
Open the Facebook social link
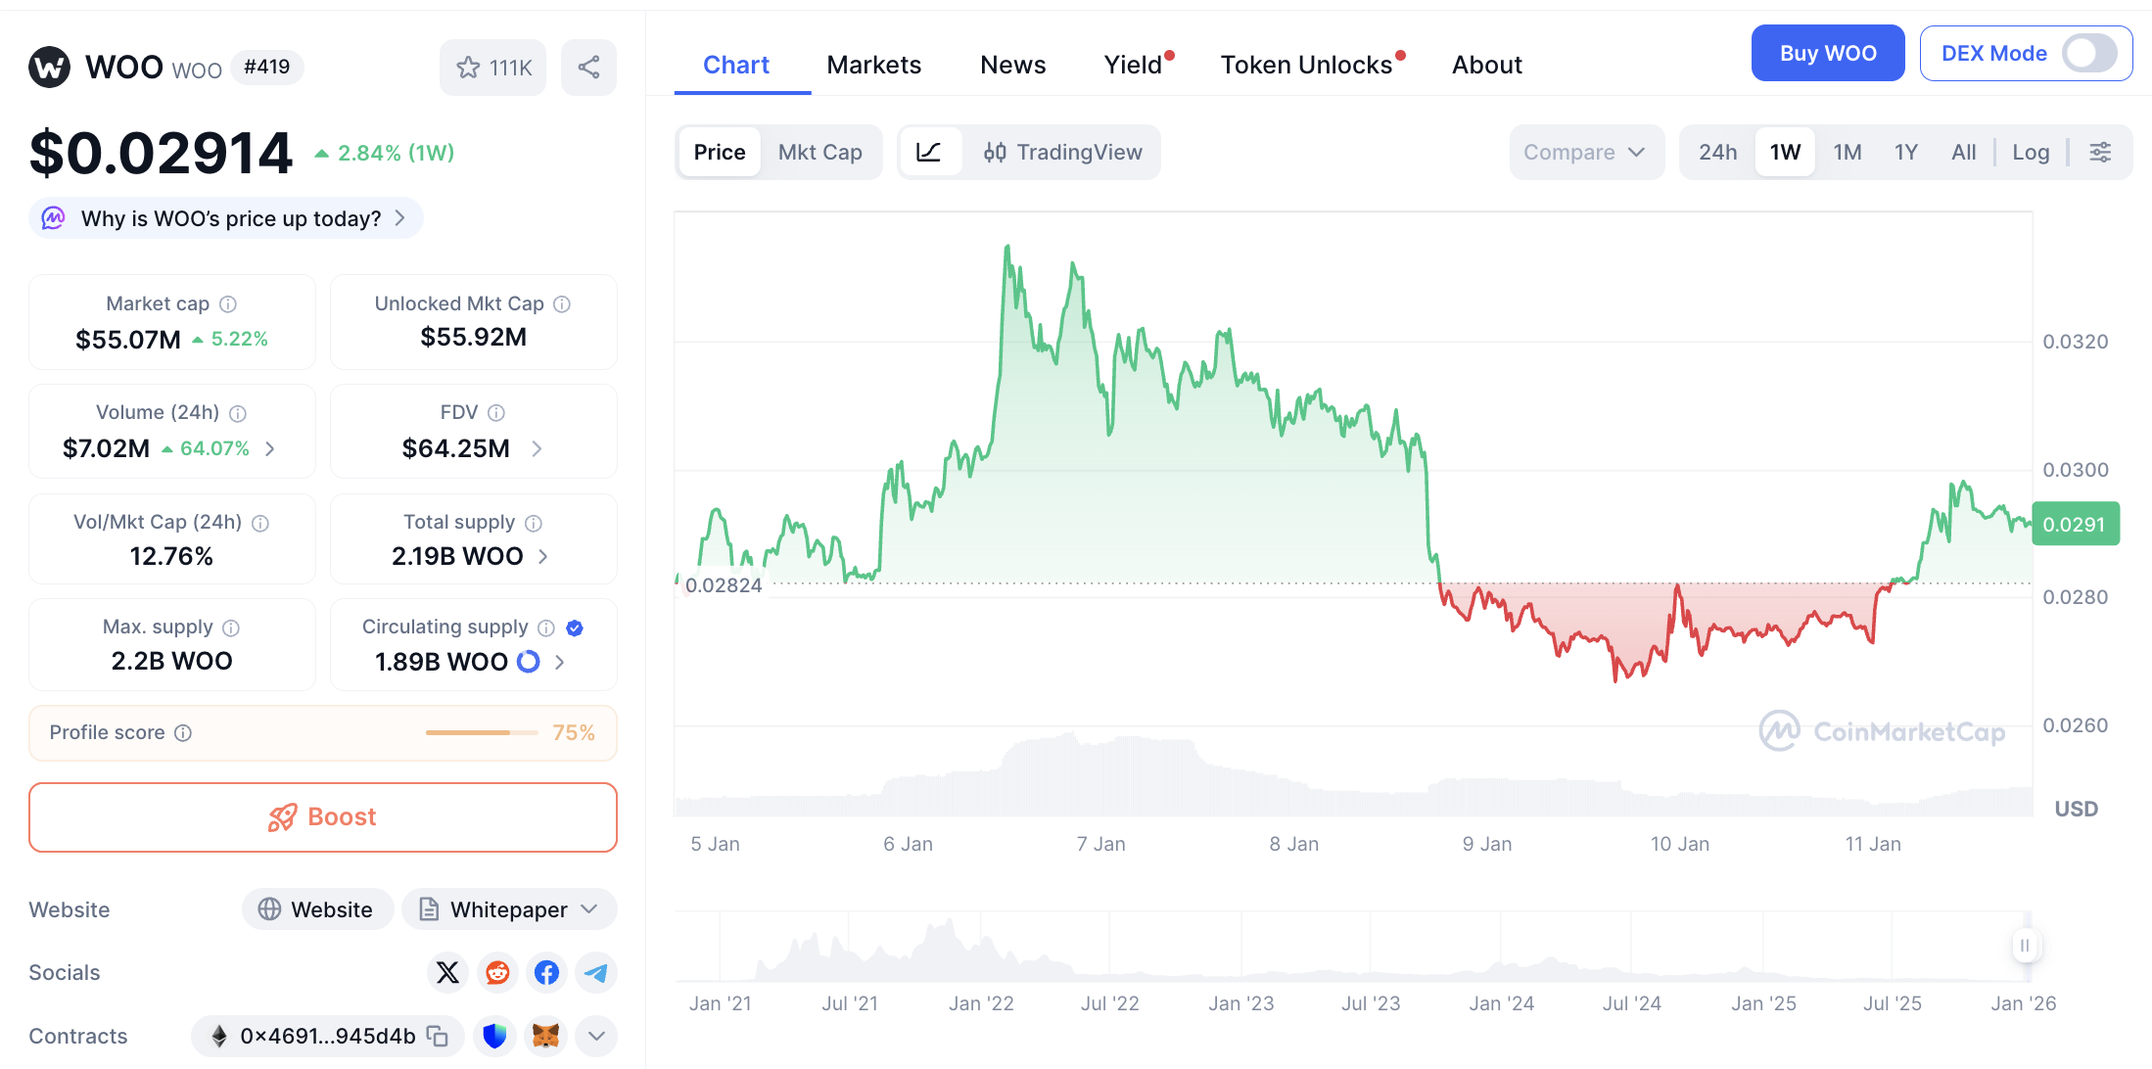546,972
